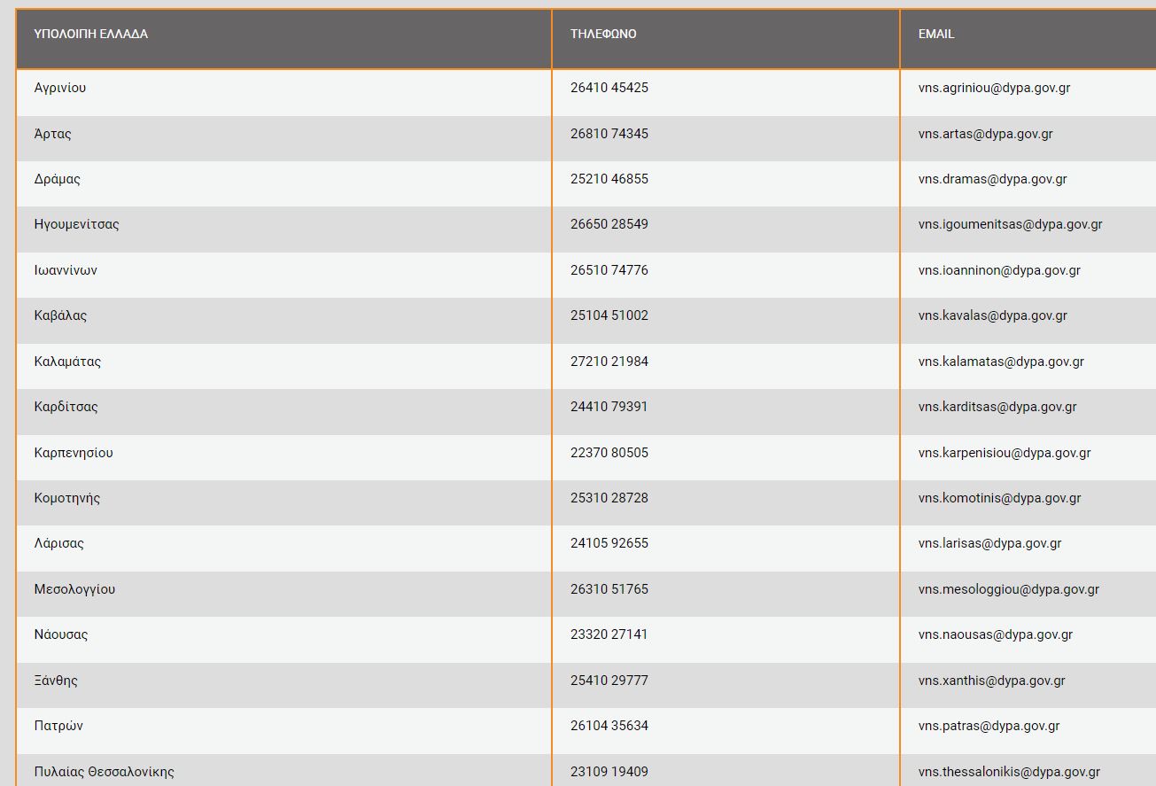1156x786 pixels.
Task: Click the vns.kavalas@dypa.gov.gr email address
Action: point(992,315)
